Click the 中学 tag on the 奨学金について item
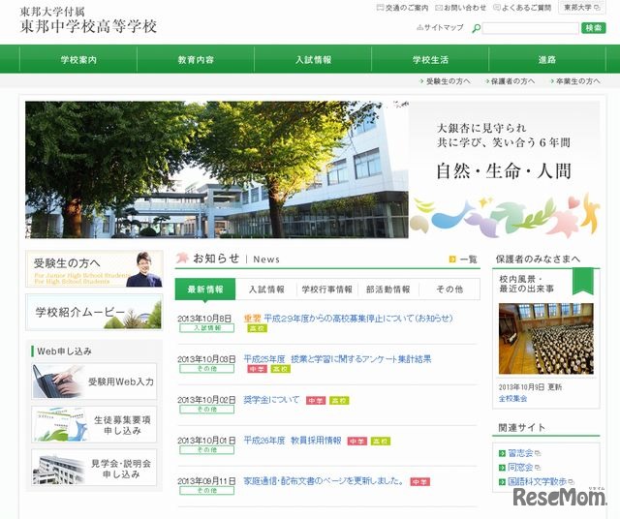Screen dimensions: 620x519 click(x=316, y=401)
